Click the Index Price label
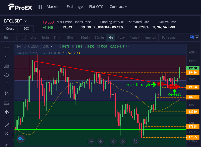 [x=83, y=22]
